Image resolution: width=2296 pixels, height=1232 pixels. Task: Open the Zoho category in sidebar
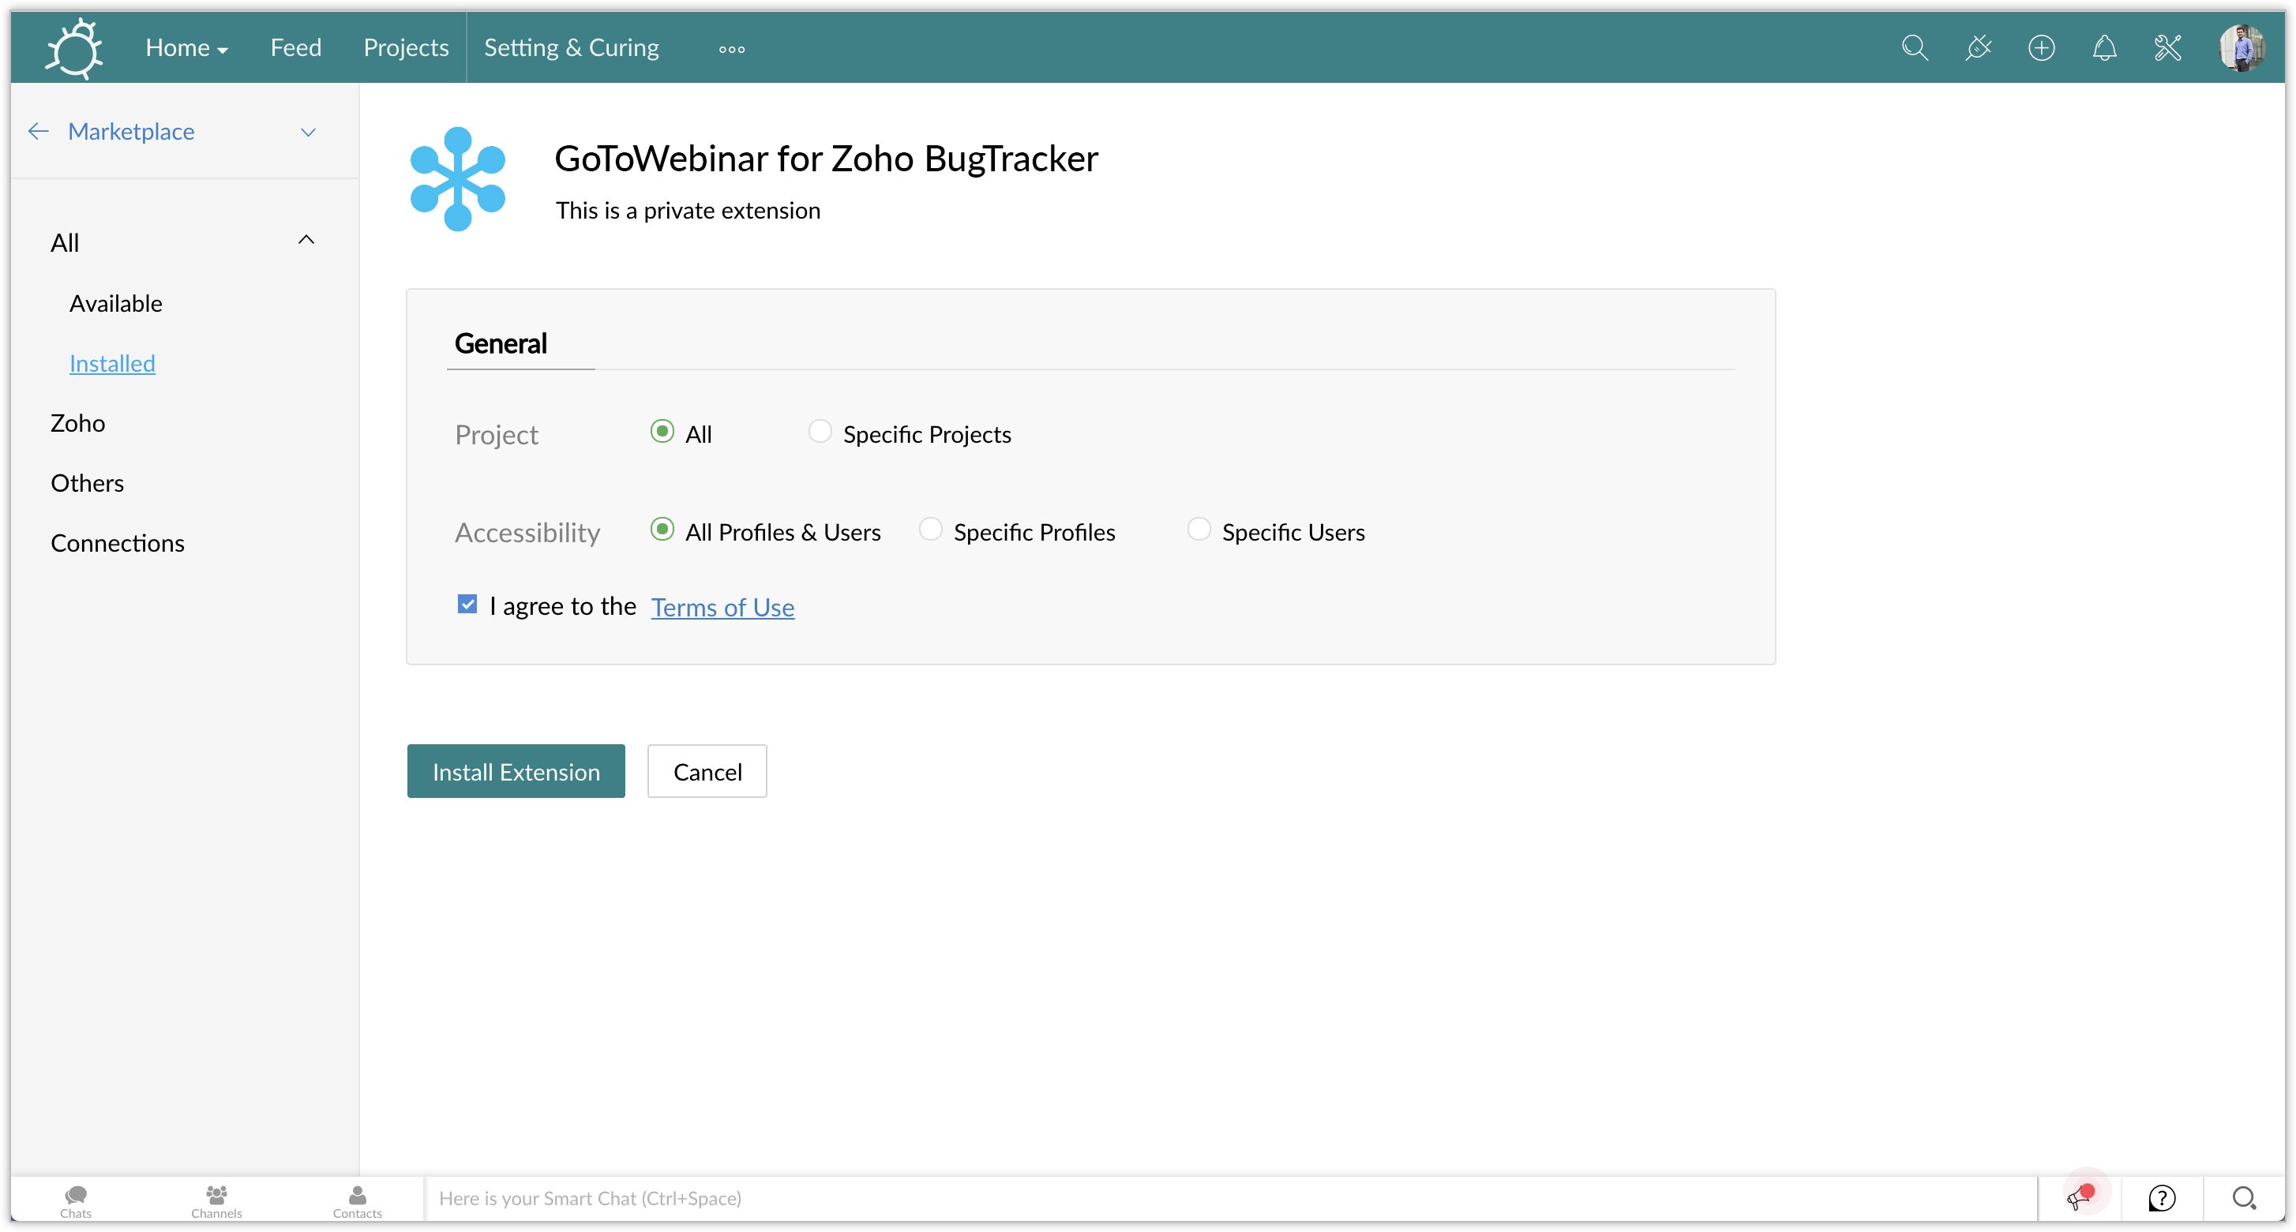[77, 423]
